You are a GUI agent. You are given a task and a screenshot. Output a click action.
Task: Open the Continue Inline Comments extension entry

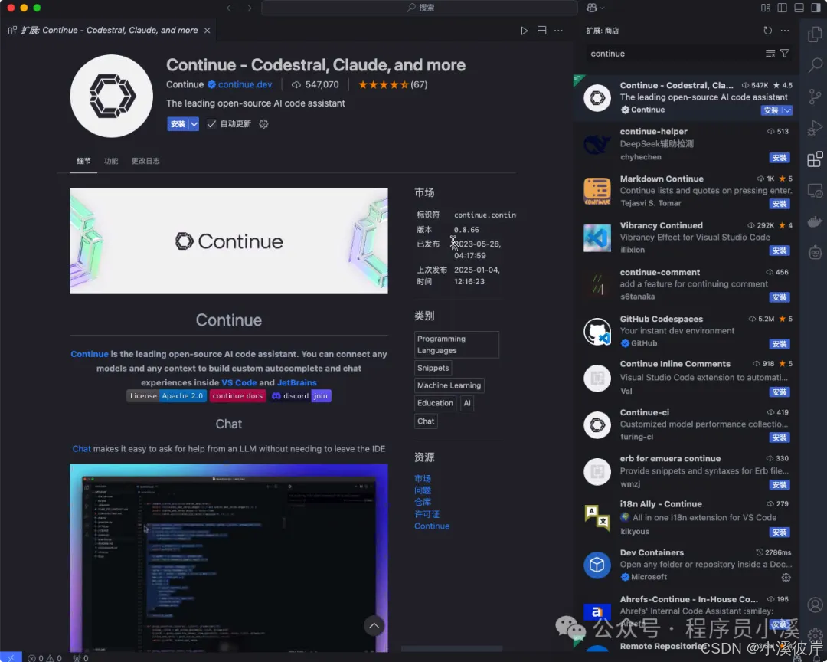687,378
